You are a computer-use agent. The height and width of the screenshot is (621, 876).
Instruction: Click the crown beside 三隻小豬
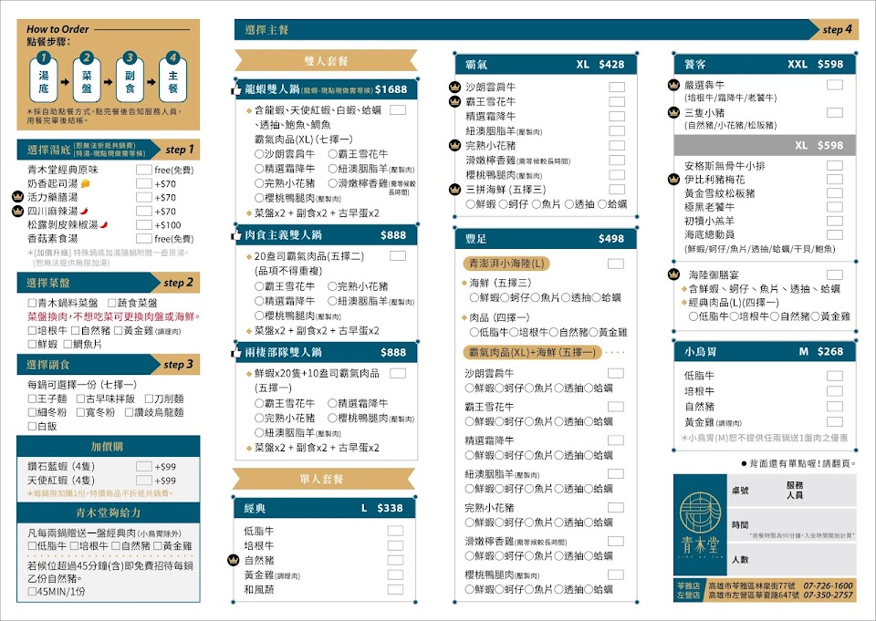pos(673,112)
